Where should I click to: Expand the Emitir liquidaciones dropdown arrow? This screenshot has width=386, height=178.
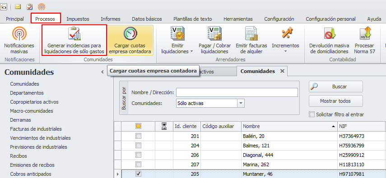(x=191, y=52)
